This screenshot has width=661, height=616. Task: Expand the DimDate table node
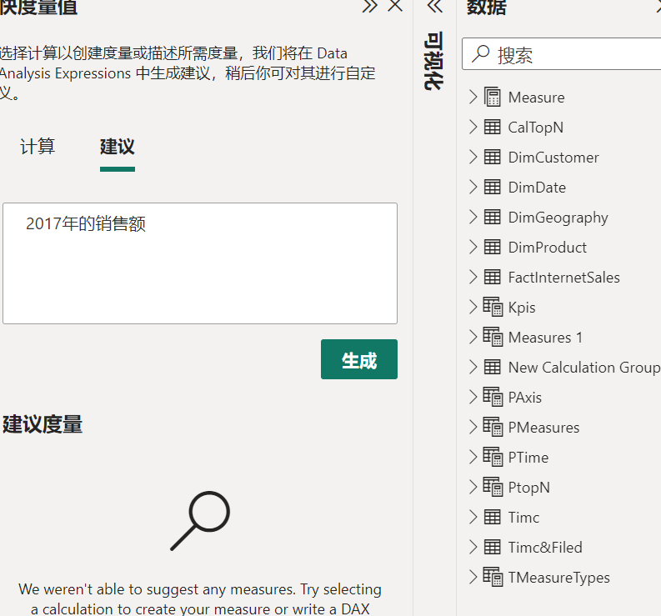click(x=473, y=187)
